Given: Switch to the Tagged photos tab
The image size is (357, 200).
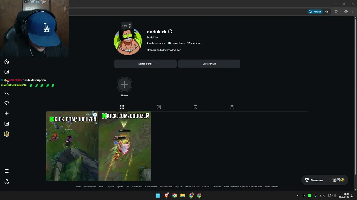Looking at the screenshot, I should click(x=232, y=107).
